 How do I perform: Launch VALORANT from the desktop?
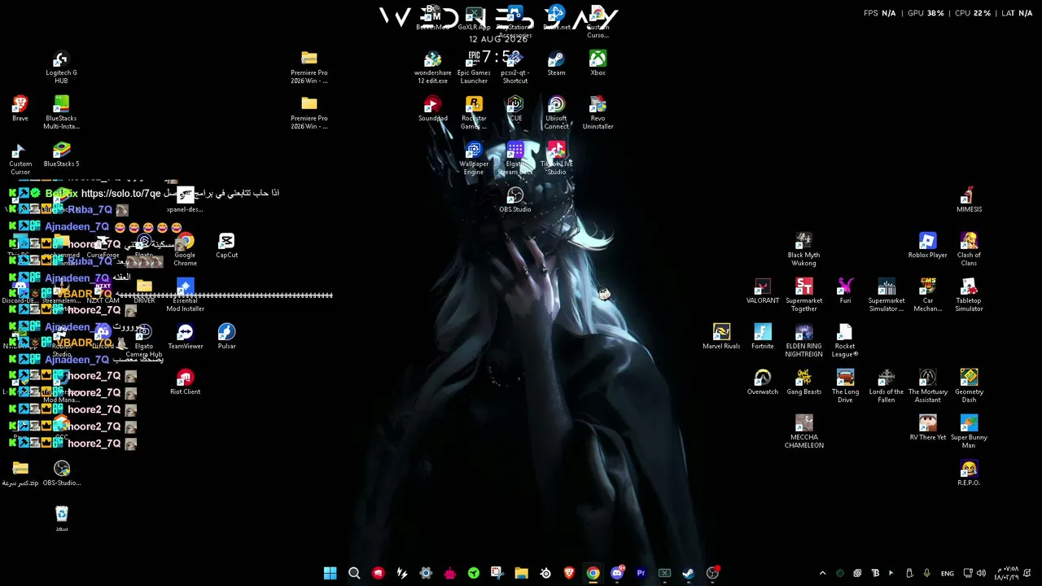click(x=763, y=291)
